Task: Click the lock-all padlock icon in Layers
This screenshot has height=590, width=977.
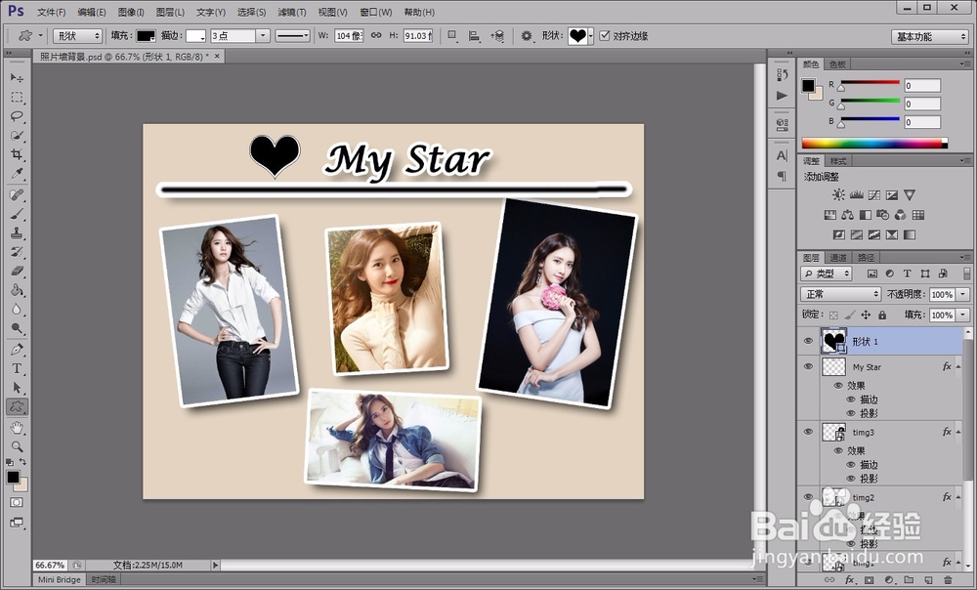Action: [x=882, y=316]
